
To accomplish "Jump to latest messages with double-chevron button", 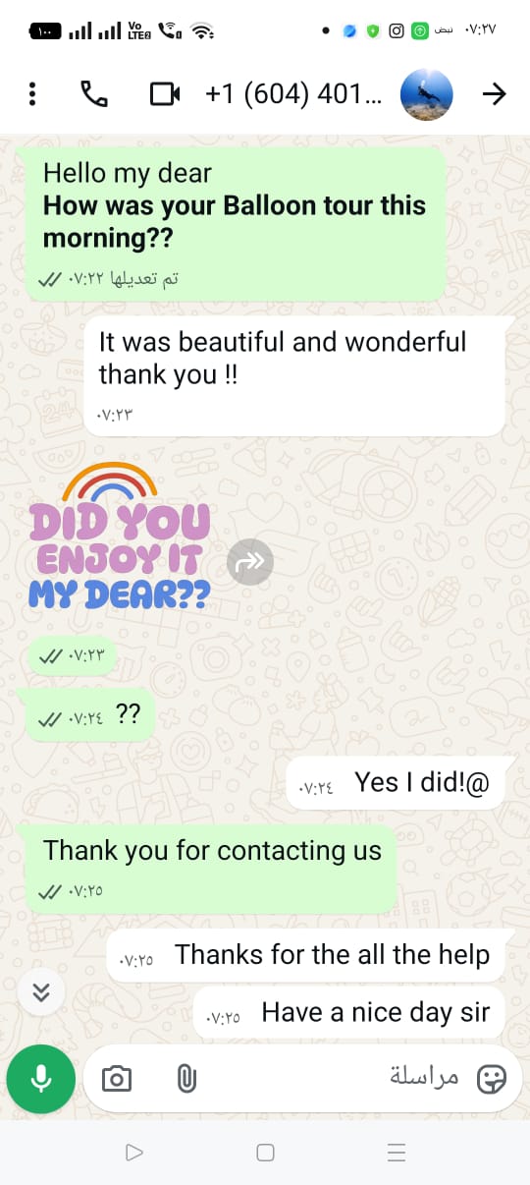I will point(40,991).
